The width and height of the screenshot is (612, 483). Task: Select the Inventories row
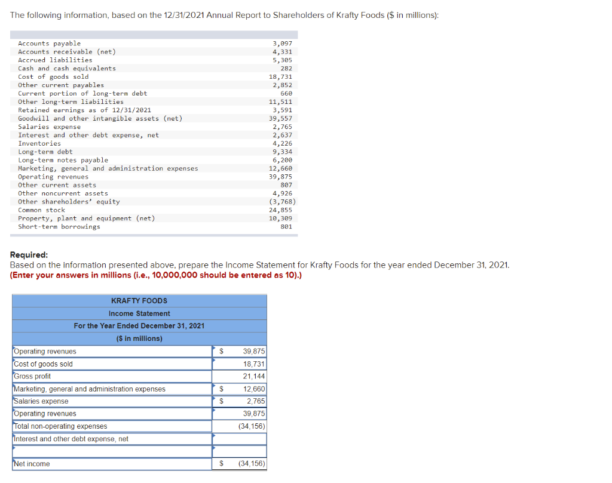pos(154,143)
